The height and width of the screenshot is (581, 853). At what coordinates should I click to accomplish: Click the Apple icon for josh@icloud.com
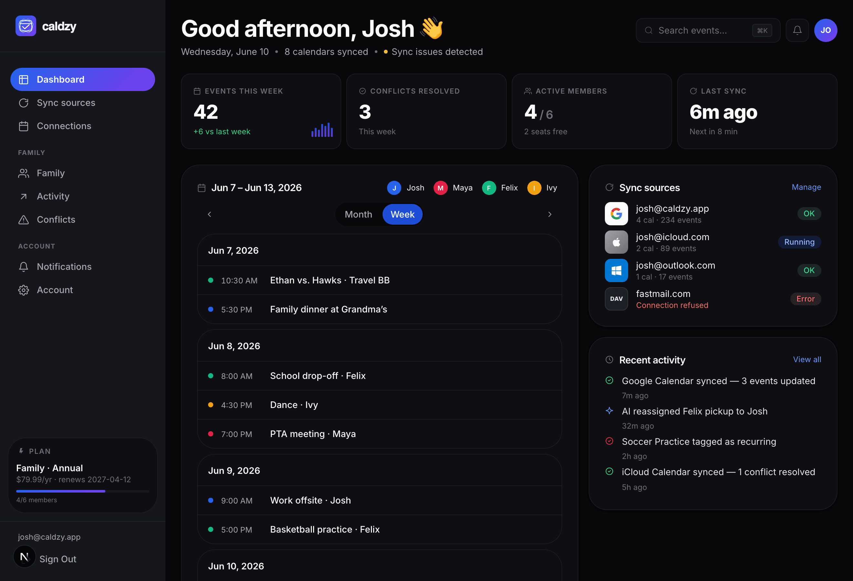click(616, 242)
